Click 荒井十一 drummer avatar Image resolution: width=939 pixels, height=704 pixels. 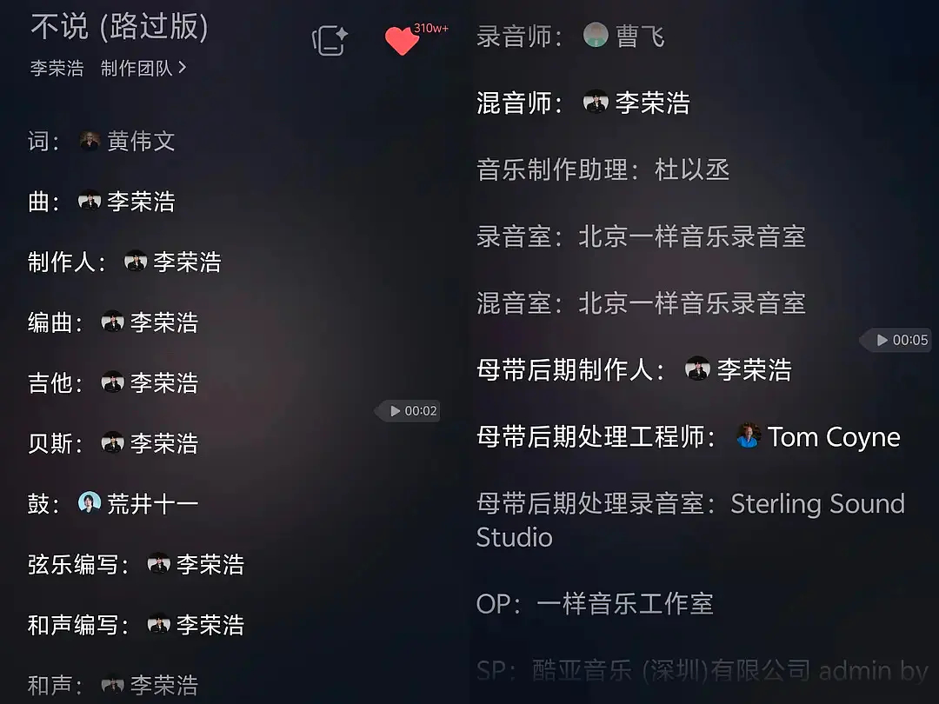90,502
